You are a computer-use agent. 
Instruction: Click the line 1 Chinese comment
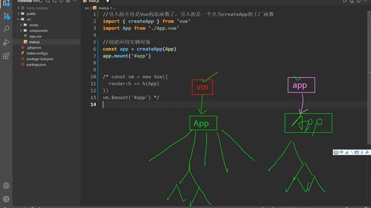(188, 14)
